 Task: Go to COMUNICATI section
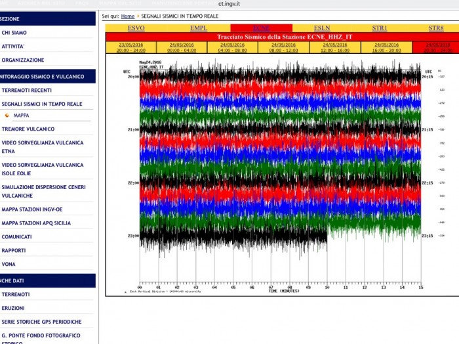(16, 237)
